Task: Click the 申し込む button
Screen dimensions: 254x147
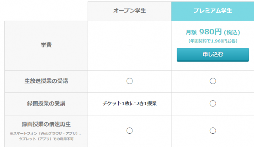Action: tap(213, 55)
